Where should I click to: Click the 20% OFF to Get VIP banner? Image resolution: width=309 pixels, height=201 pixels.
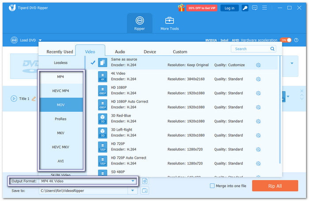pyautogui.click(x=202, y=8)
